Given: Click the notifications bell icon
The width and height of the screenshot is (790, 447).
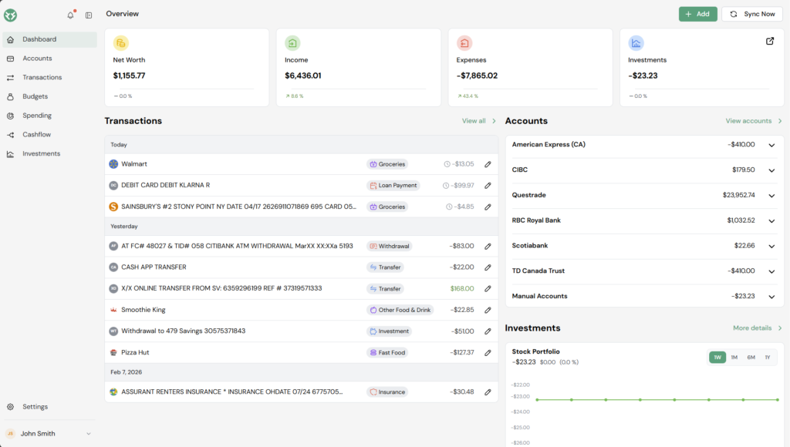Looking at the screenshot, I should 71,15.
